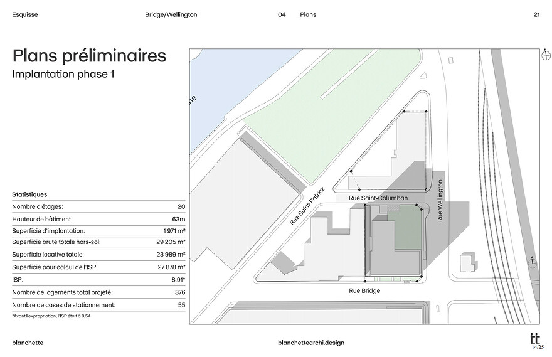Click the blanchette footer name
The image size is (552, 357).
tap(28, 343)
